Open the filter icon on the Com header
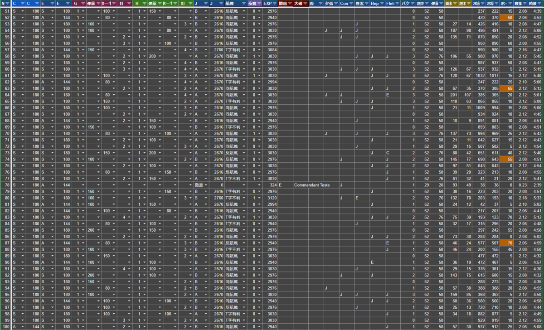 pos(352,3)
